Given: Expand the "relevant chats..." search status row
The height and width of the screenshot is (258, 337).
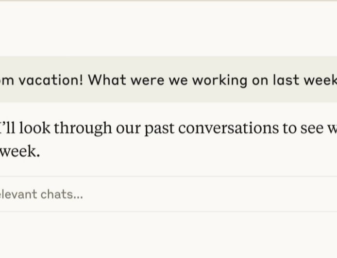Looking at the screenshot, I should coord(41,194).
